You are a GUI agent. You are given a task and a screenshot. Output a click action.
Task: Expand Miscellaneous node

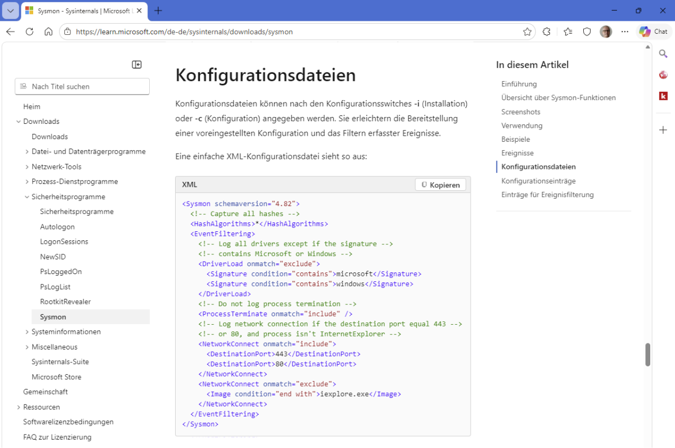(x=26, y=347)
